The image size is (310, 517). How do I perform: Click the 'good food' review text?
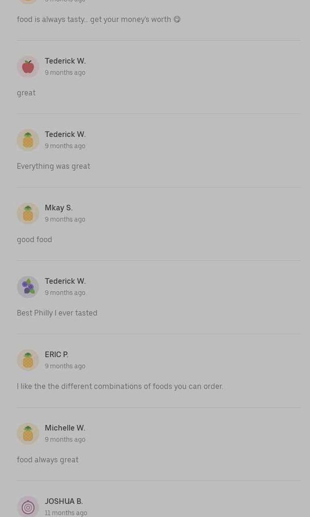pos(35,239)
